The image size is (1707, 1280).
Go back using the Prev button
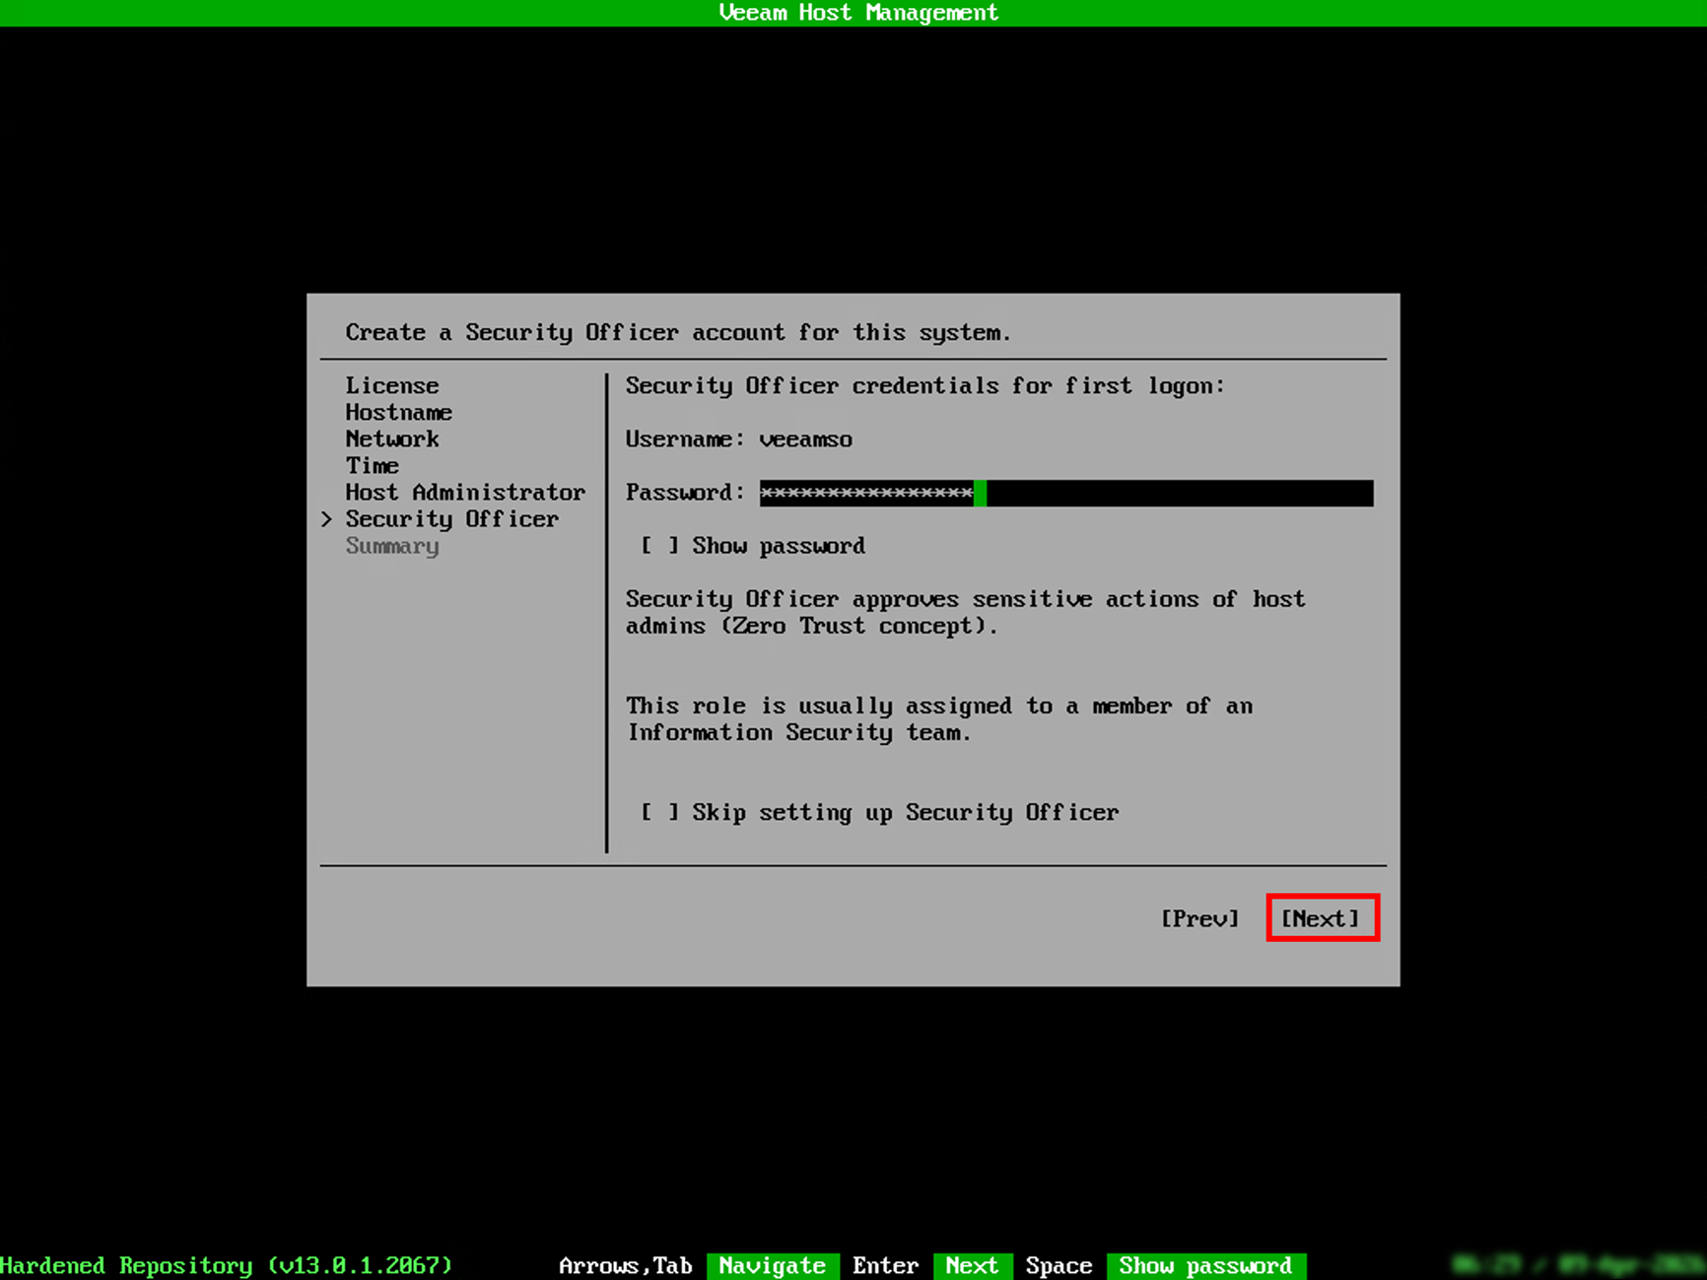point(1199,917)
